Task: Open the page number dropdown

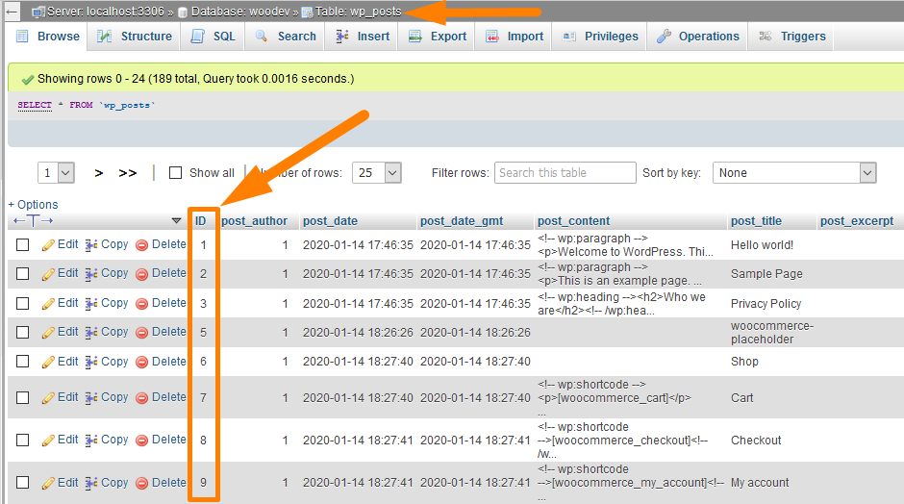Action: coord(56,173)
